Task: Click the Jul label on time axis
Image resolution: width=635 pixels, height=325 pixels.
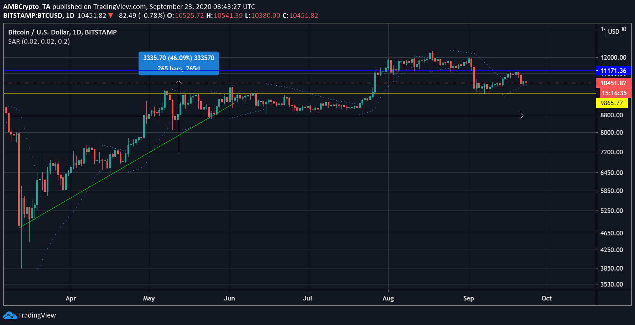Action: pyautogui.click(x=307, y=298)
